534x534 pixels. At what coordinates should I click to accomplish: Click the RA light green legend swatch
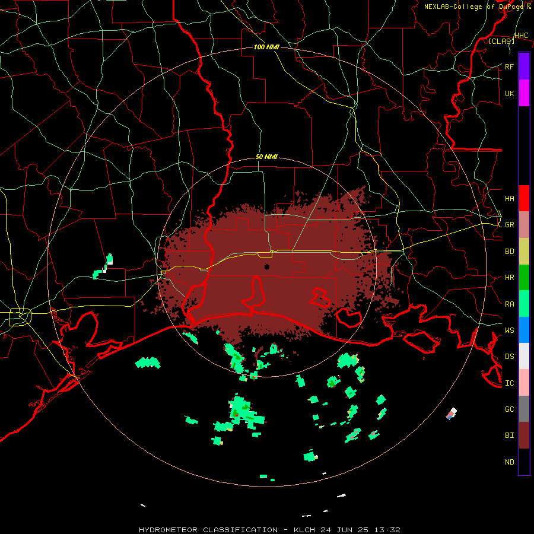(524, 304)
